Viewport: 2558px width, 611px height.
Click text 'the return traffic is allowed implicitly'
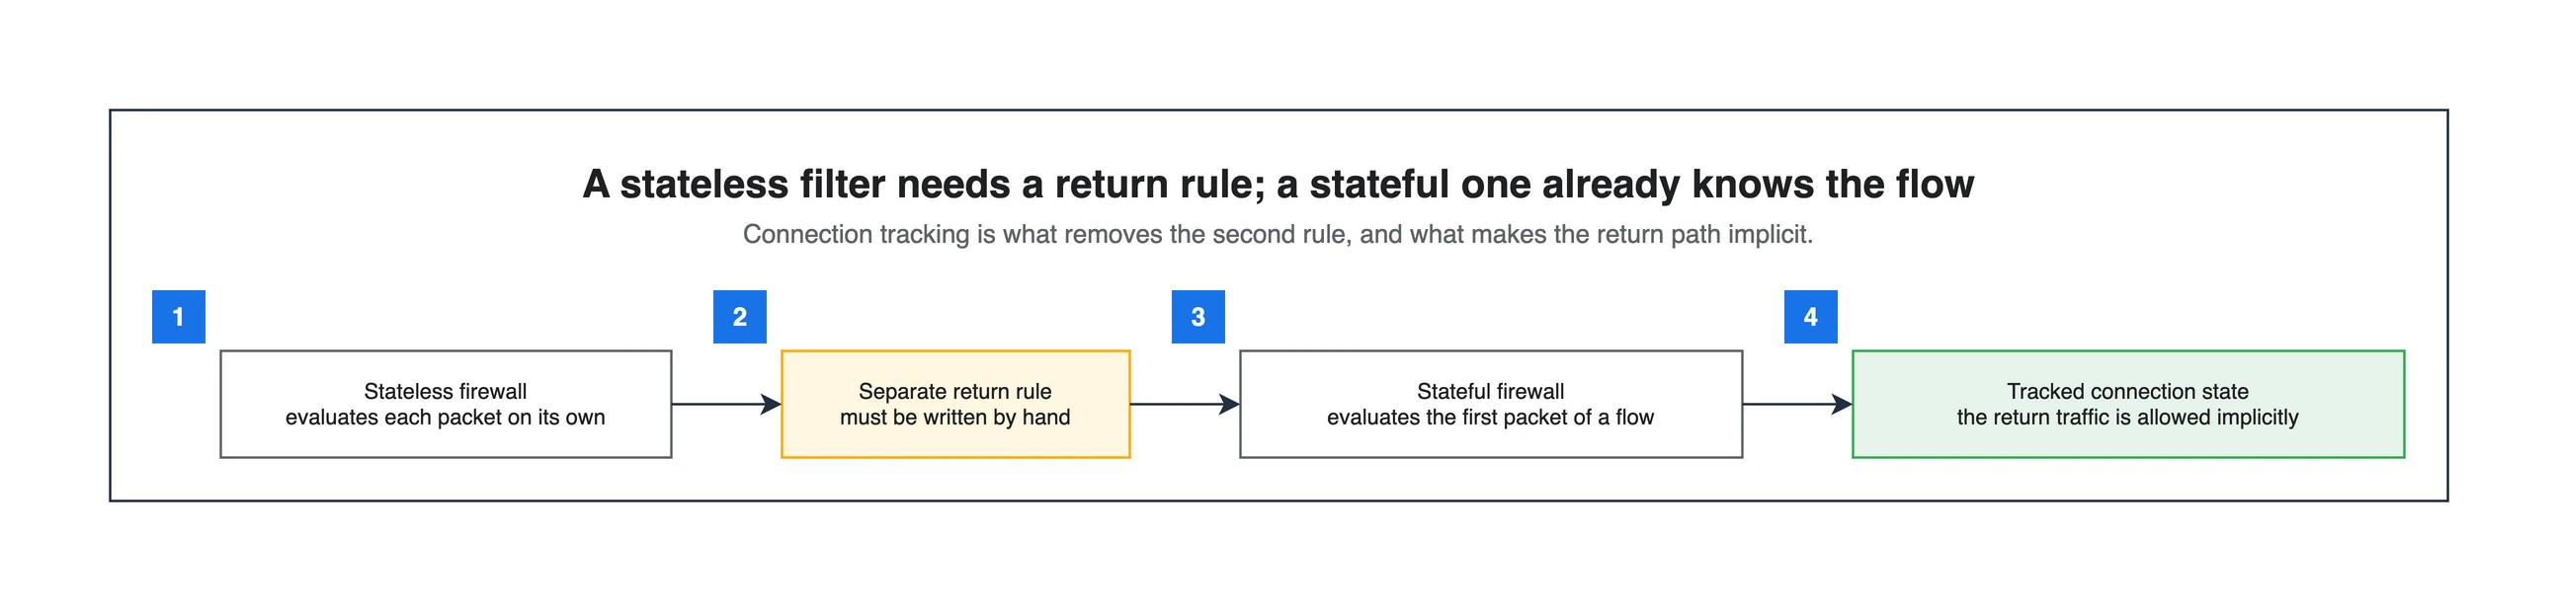pos(2128,418)
